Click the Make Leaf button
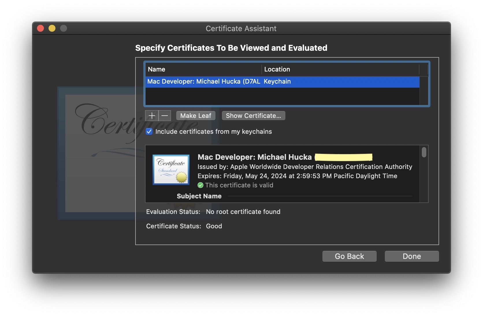483x316 pixels. (196, 116)
